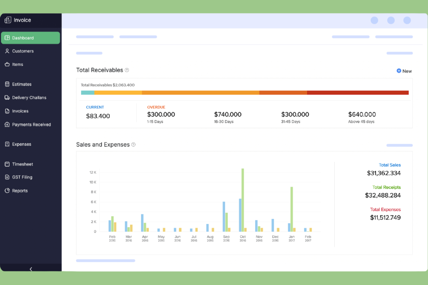The width and height of the screenshot is (428, 285).
Task: Click the rightmost circular icon in the top bar
Action: click(x=407, y=21)
